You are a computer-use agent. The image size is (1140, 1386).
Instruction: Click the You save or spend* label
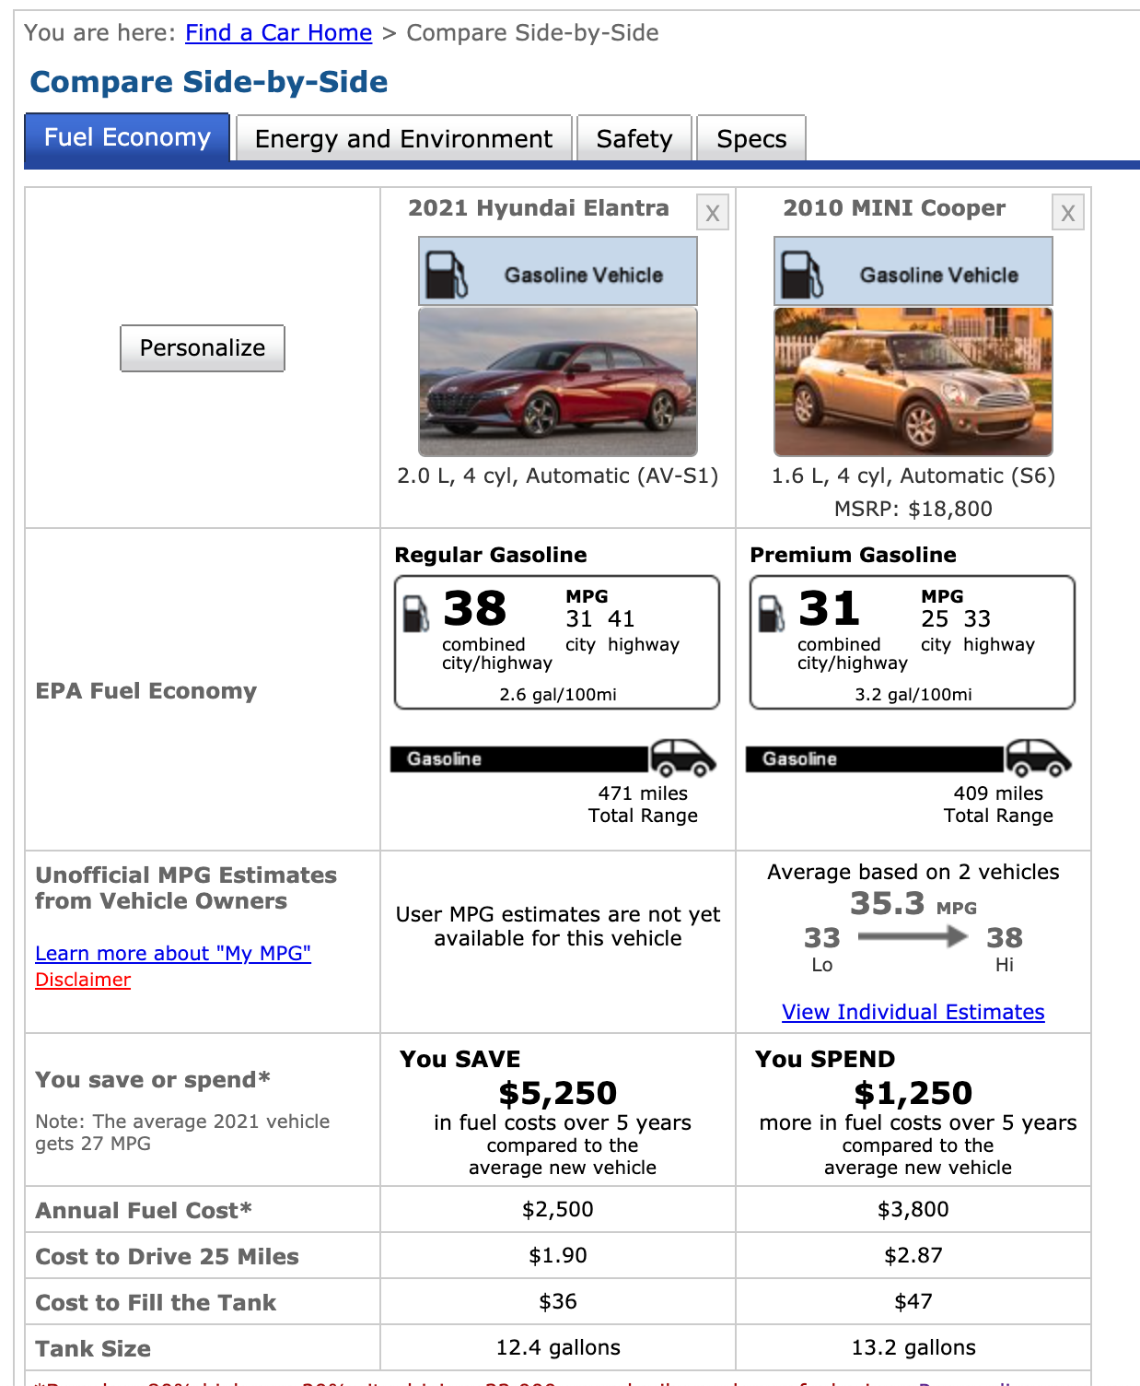[153, 1080]
